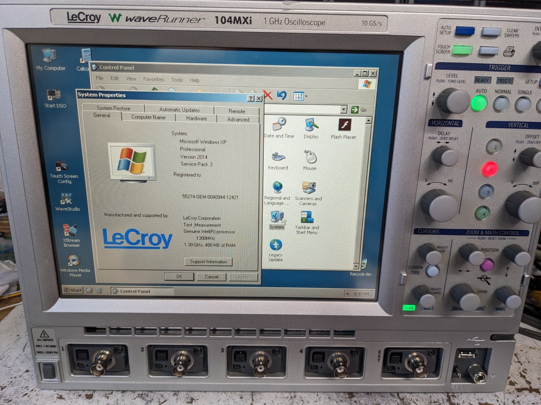Click scroll down arrow in Control Panel
The width and height of the screenshot is (541, 405).
(x=356, y=266)
